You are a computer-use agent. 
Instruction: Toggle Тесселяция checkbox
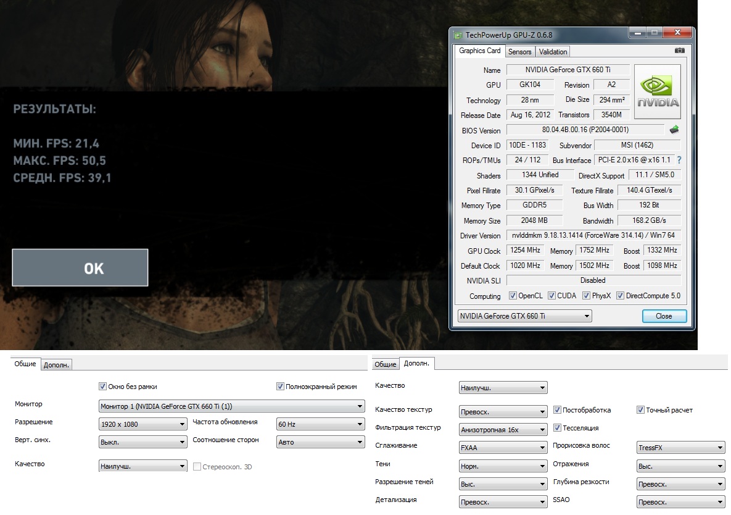tap(556, 428)
